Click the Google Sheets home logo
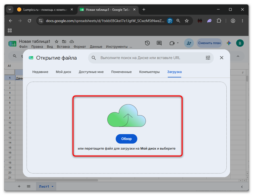The height and width of the screenshot is (195, 253). pos(12,44)
